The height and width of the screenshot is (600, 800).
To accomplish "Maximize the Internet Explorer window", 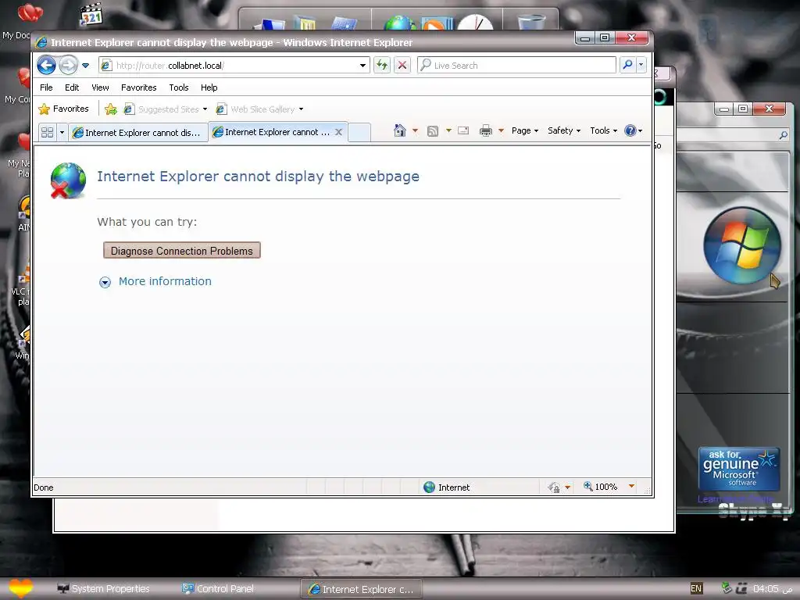I will (x=605, y=37).
